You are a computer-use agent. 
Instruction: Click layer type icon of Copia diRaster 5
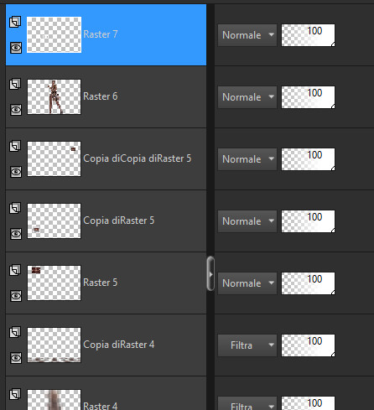click(15, 208)
